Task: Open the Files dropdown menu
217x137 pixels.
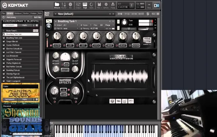Action: 99,5
